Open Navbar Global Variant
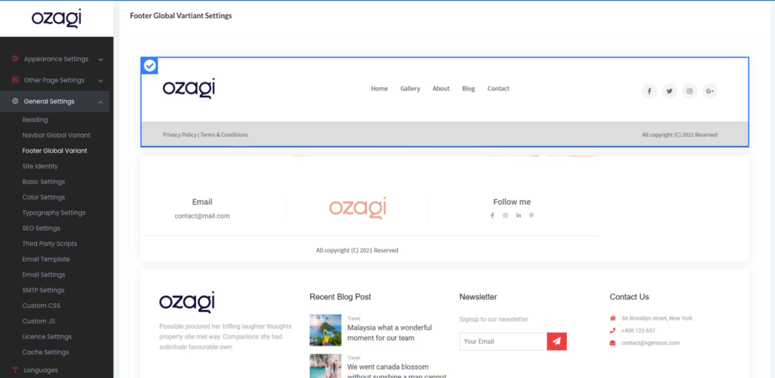775x378 pixels. [x=56, y=135]
